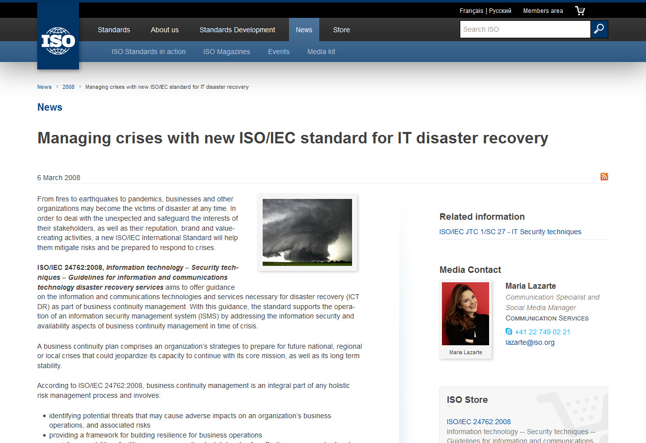Click the ISO logo home icon

(58, 36)
